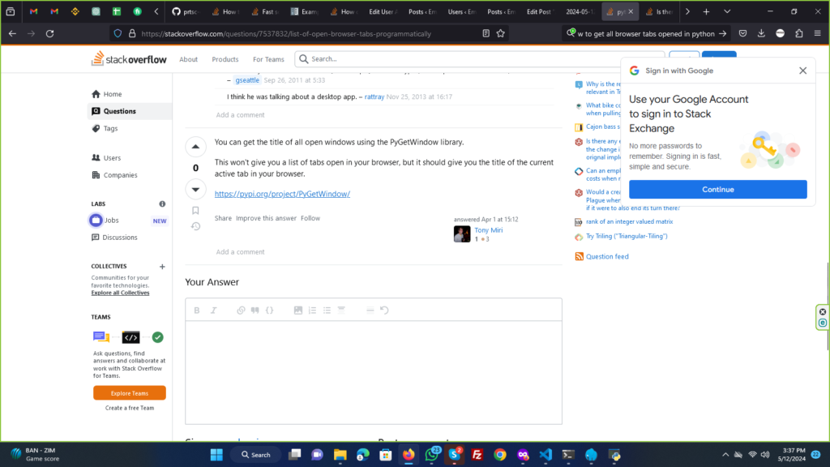Insert a code block in editor

[x=270, y=310]
